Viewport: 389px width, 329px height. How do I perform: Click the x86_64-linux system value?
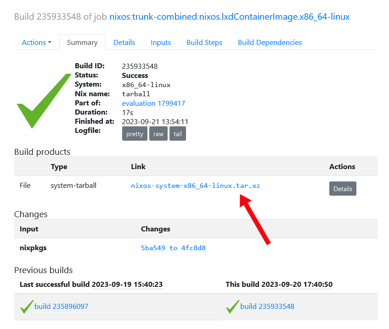[146, 85]
